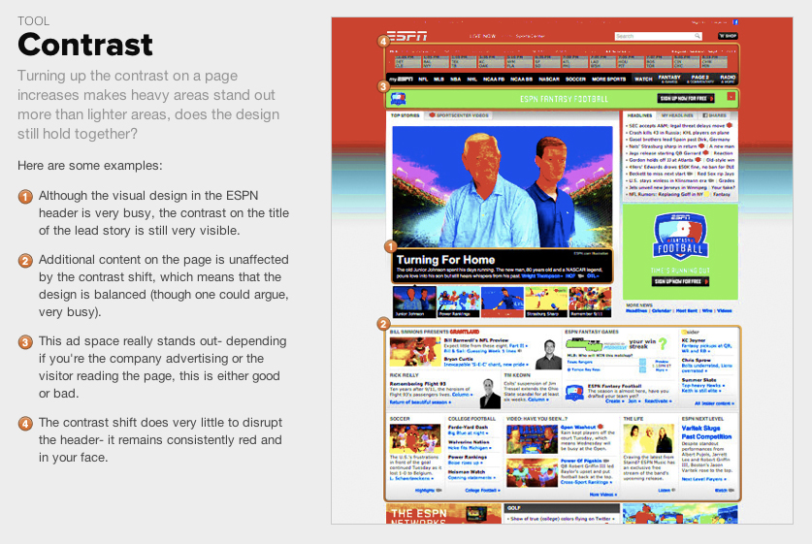Open the Open Washout video thumbnail
This screenshot has width=812, height=544.
pos(532,439)
